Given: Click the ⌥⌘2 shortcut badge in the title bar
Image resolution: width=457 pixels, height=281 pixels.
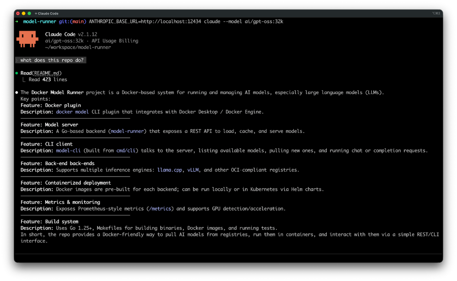Looking at the screenshot, I should point(436,13).
